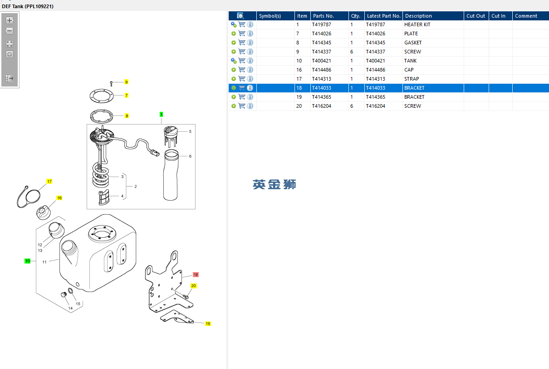The height and width of the screenshot is (369, 549).
Task: Zoom out of the diagram with the minus button
Action: tap(9, 31)
